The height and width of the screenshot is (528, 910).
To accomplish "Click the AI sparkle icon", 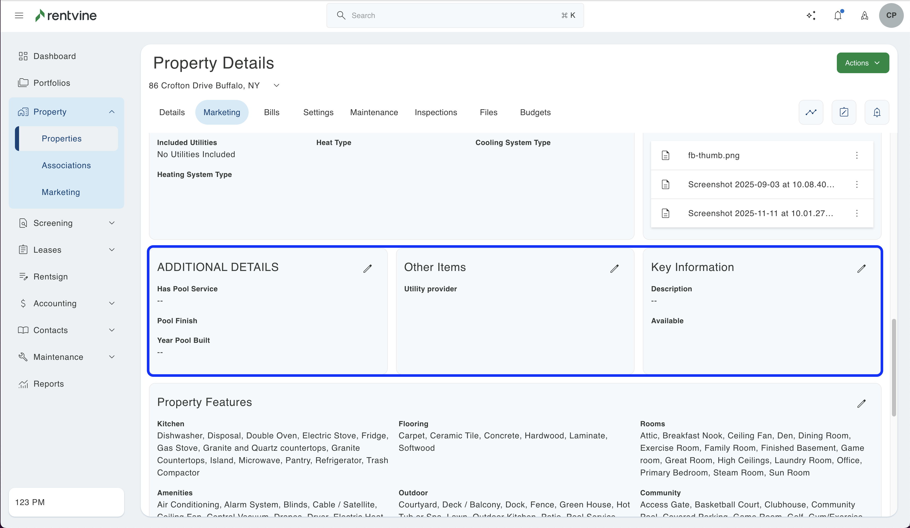I will pos(811,15).
